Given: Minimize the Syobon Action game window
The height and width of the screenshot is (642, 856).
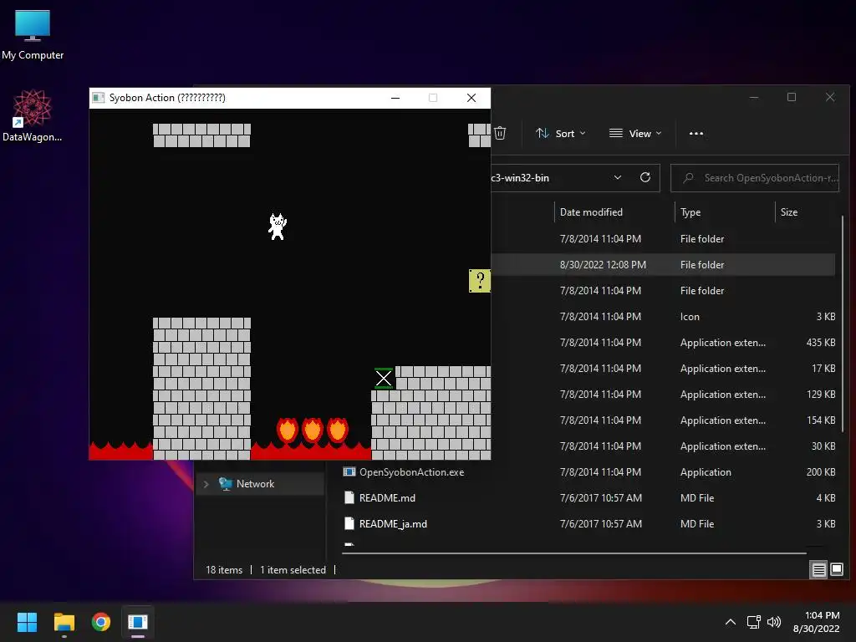Looking at the screenshot, I should [395, 98].
